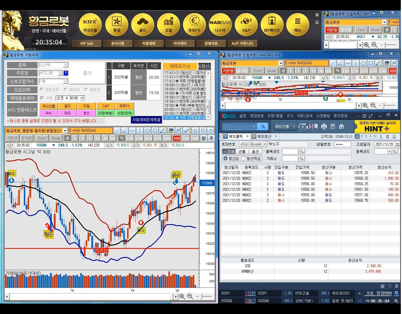Image resolution: width=402 pixels, height=314 pixels.
Task: Open the calculator icon in 1Q HTS toolbar
Action: [x=333, y=126]
